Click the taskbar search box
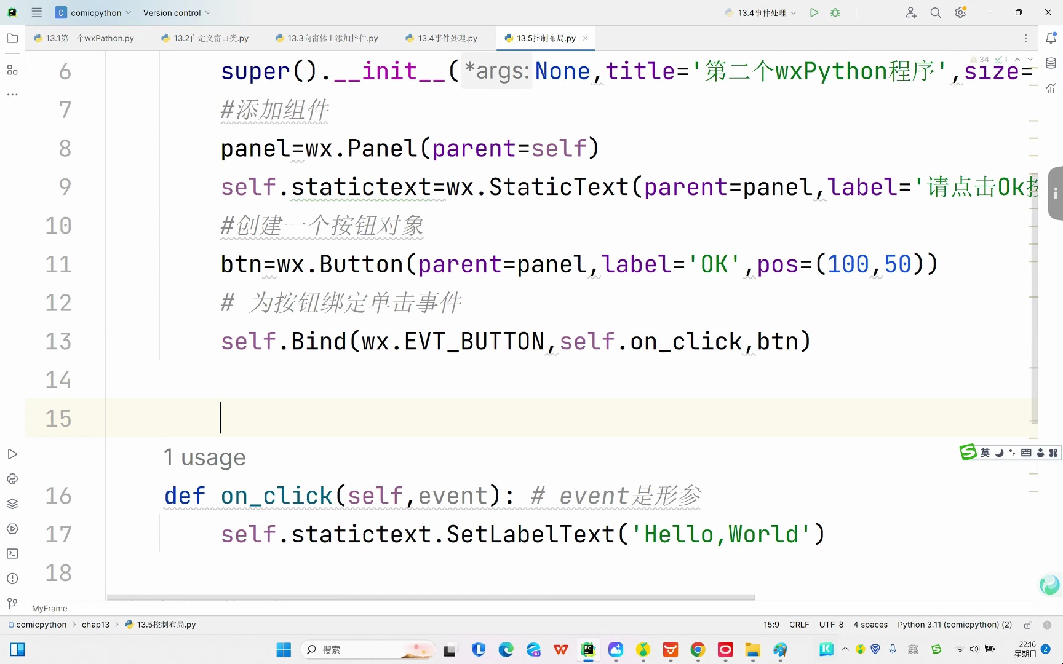 [x=368, y=650]
